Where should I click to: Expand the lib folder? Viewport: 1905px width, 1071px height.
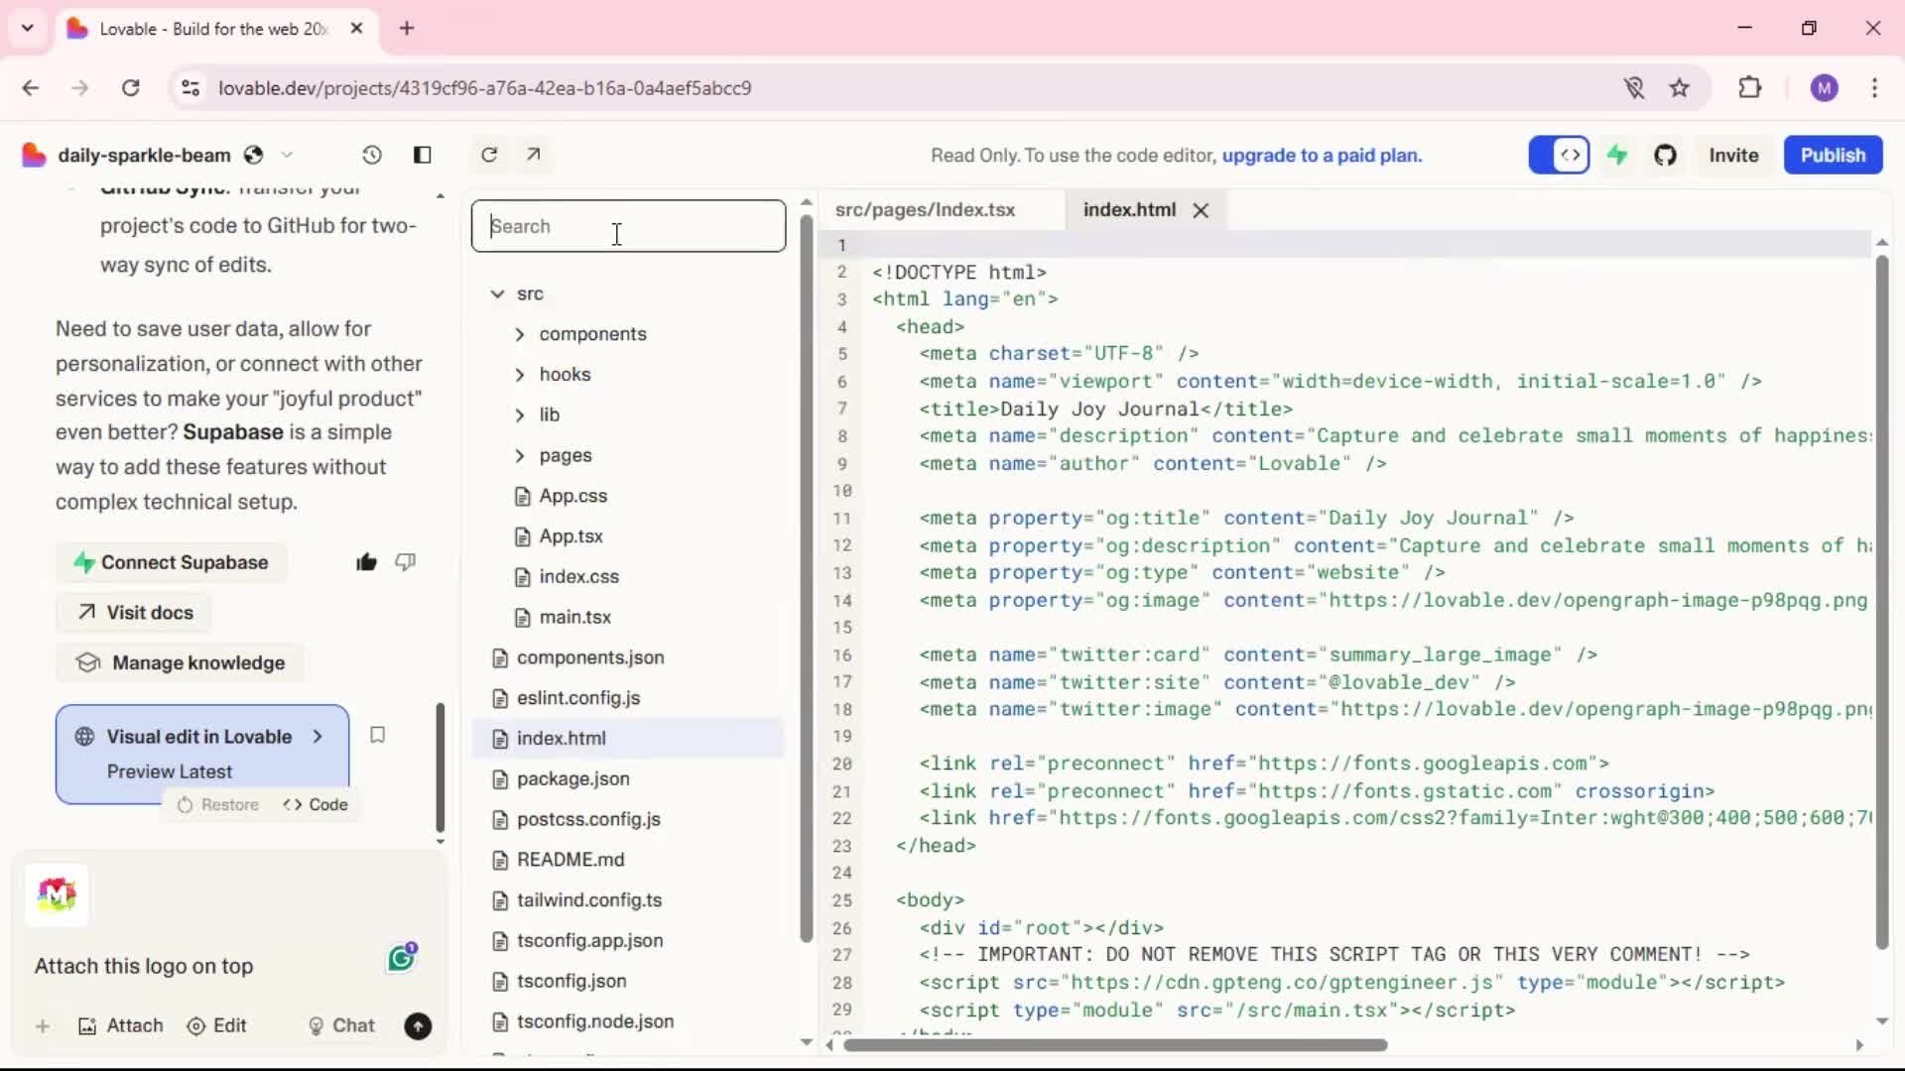tap(520, 415)
